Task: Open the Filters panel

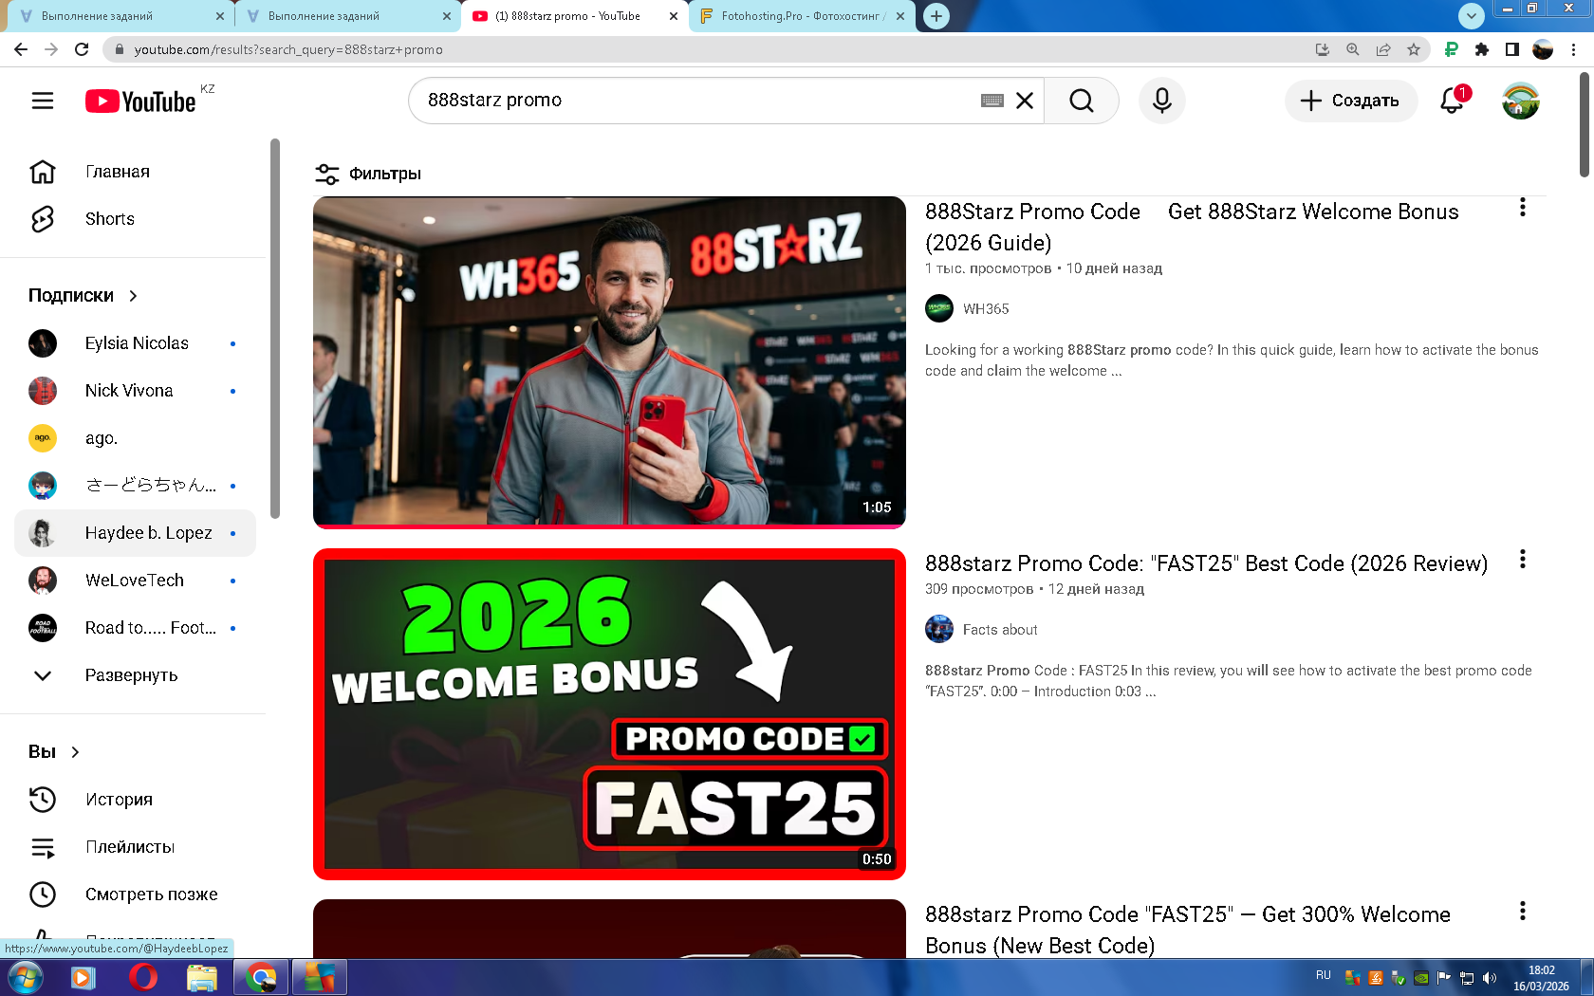Action: 368,174
